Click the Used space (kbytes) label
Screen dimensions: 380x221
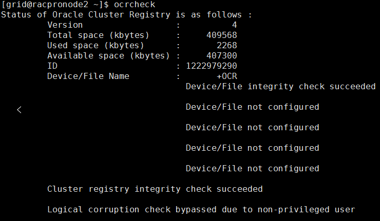[x=96, y=46]
